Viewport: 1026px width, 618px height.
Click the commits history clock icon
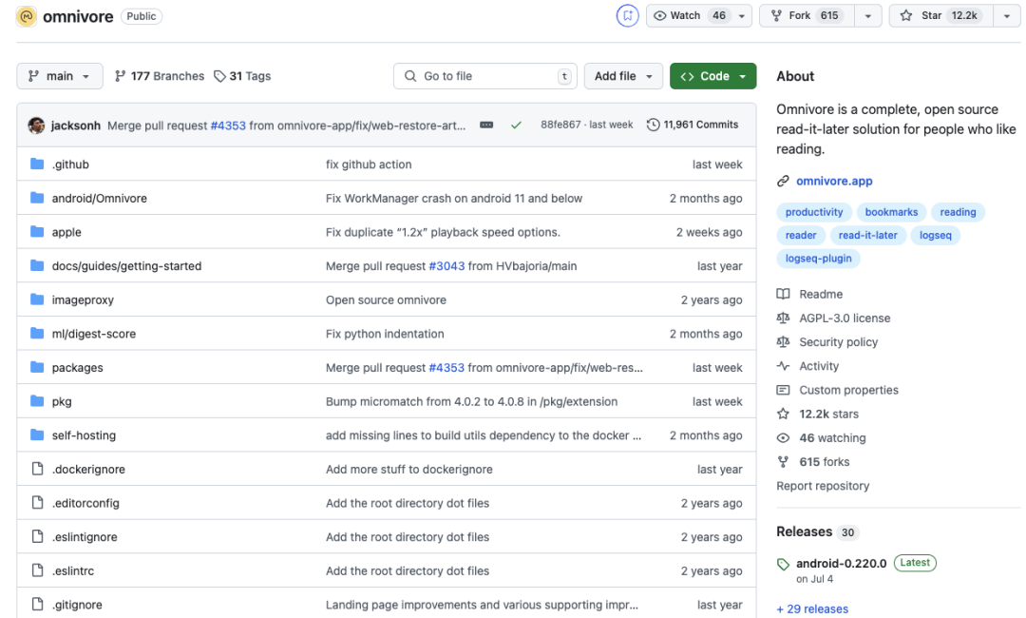point(653,125)
